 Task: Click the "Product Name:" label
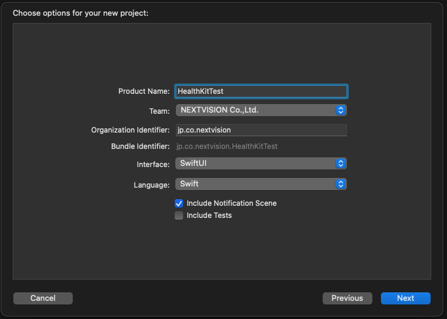[x=144, y=91]
